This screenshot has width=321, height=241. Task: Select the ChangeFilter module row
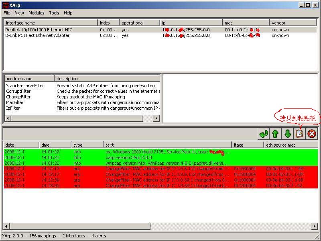(18, 97)
